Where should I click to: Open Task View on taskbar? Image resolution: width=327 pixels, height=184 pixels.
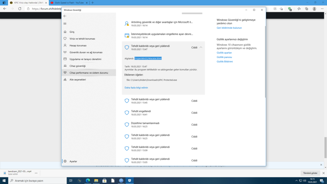tap(71, 180)
